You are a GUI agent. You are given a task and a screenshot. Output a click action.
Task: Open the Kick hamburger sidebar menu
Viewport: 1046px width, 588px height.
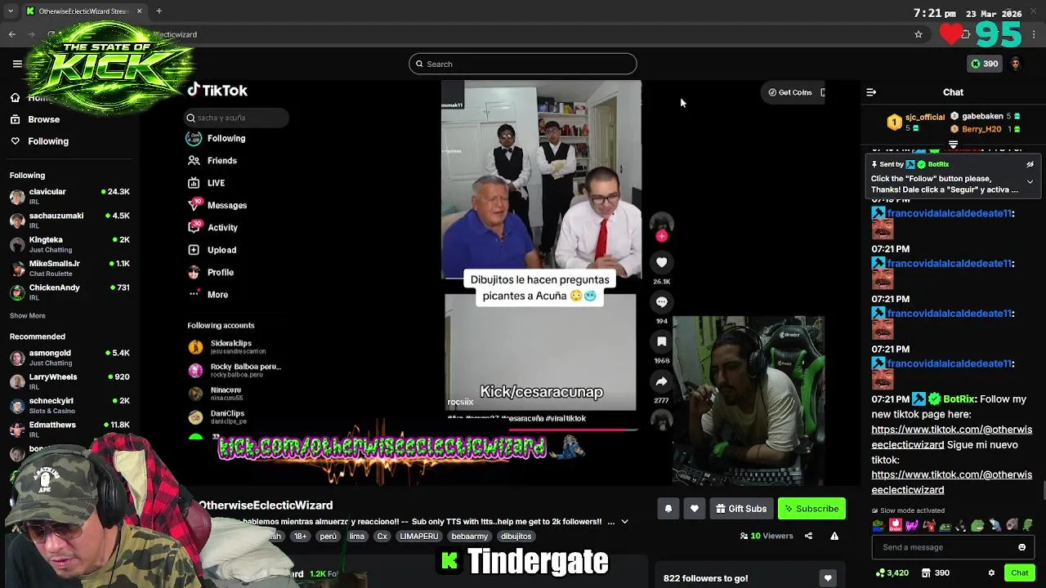17,64
